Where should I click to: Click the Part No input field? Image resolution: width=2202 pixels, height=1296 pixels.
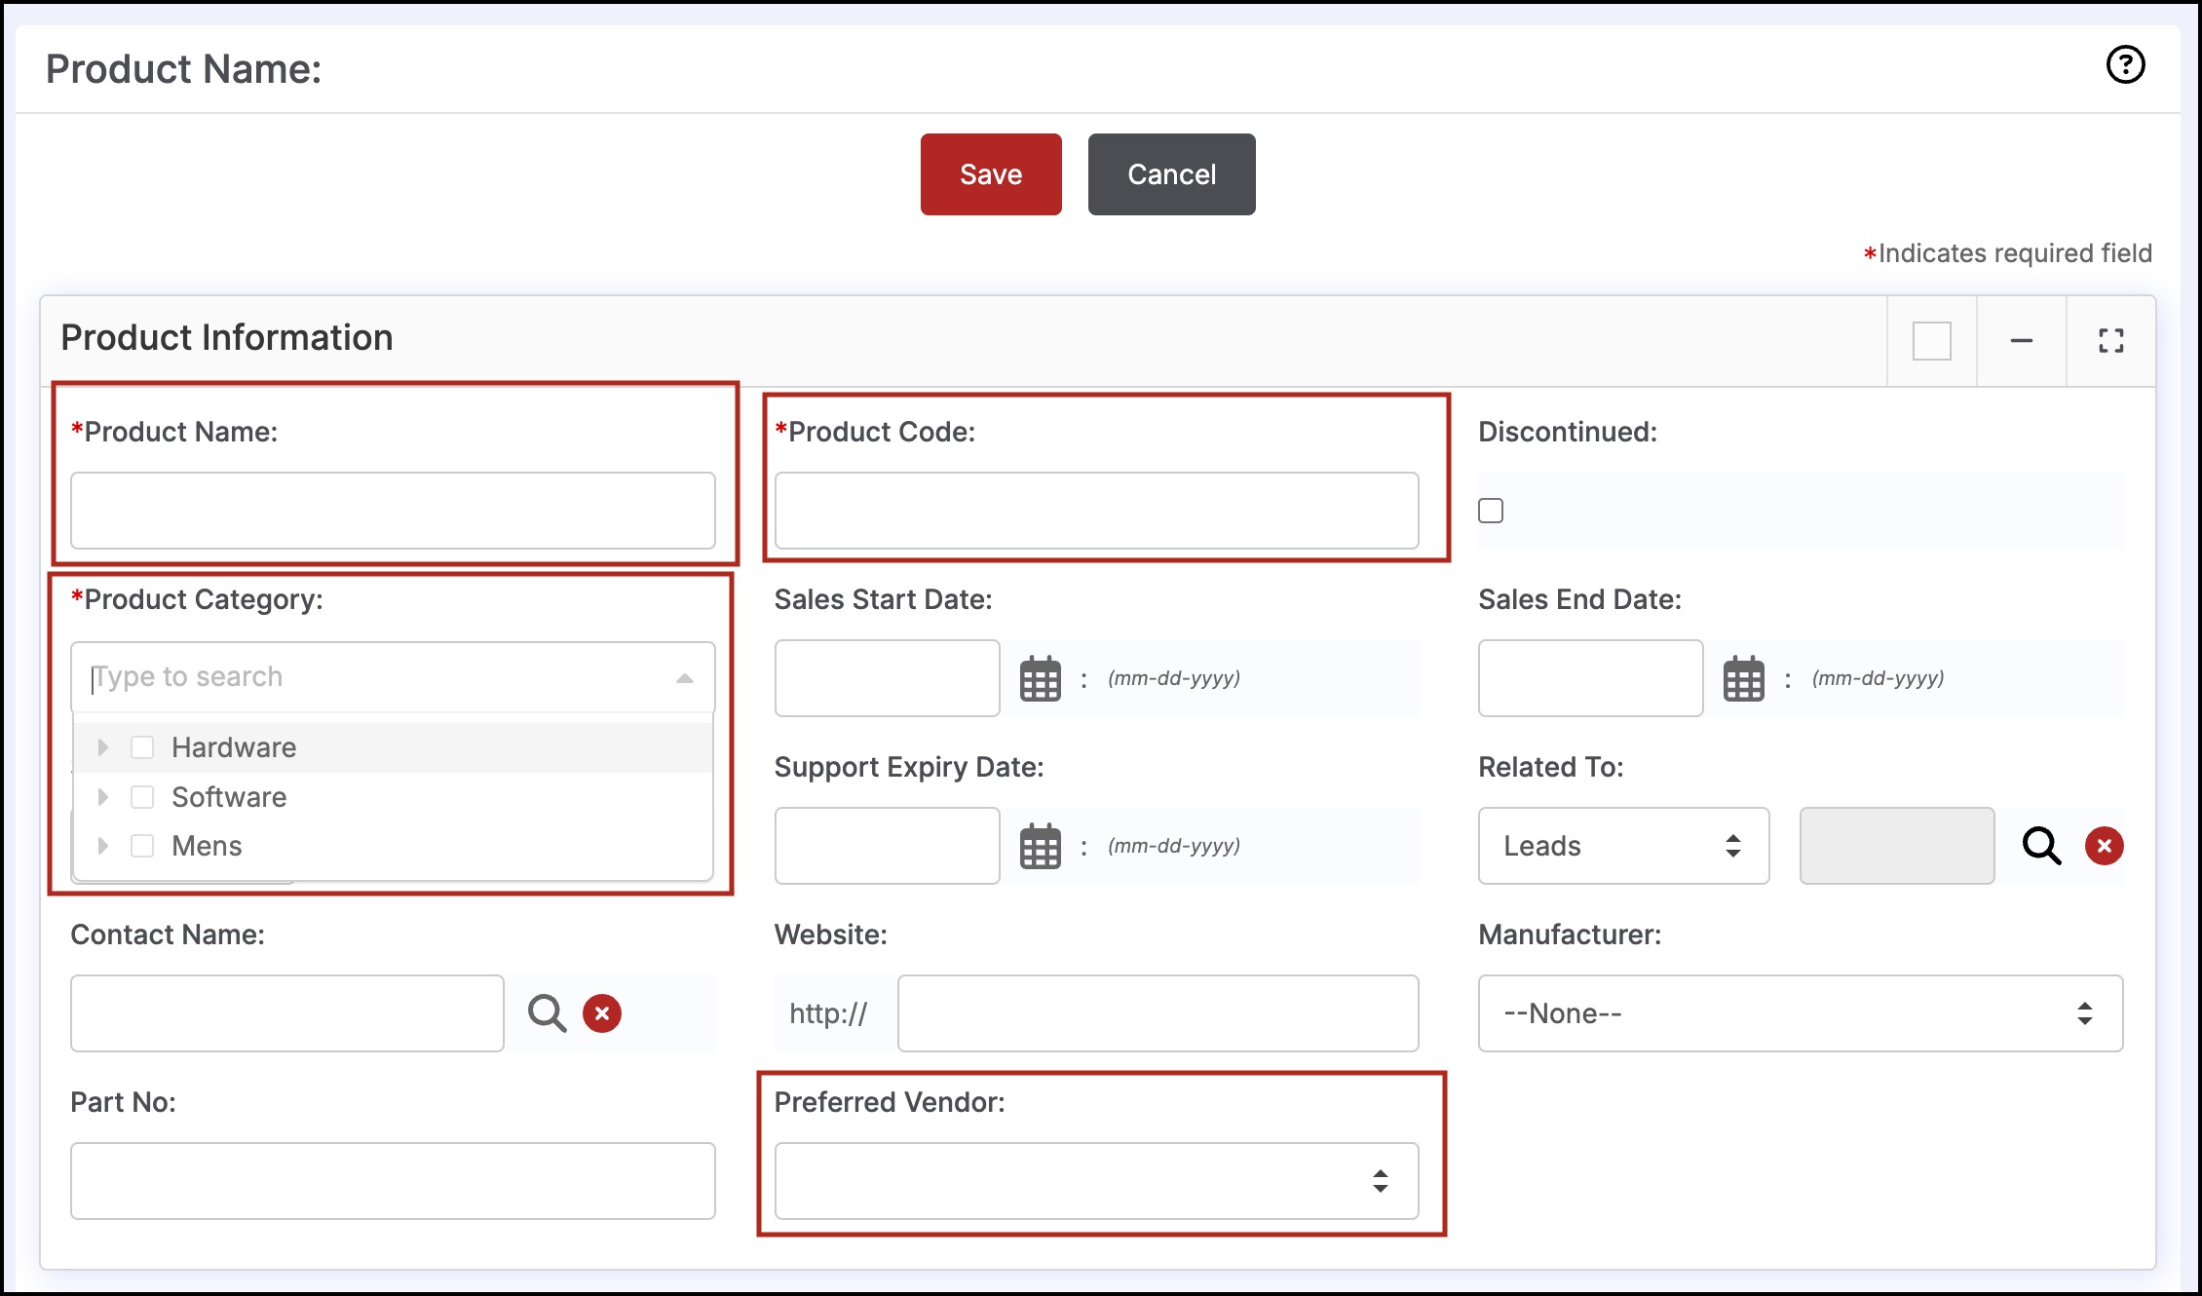click(393, 1181)
